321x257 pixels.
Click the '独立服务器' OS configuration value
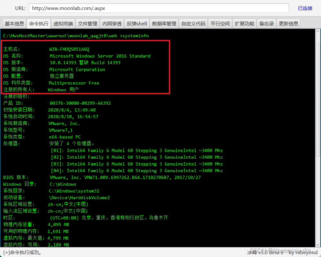coord(62,76)
